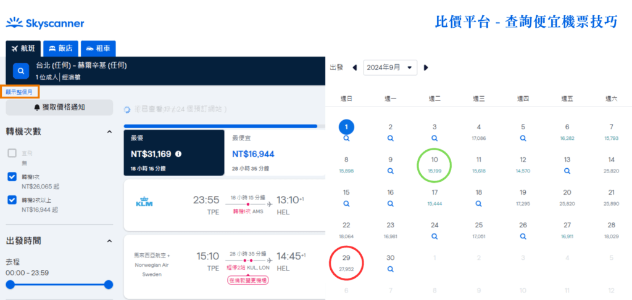Search prices for September 26

coord(523,237)
